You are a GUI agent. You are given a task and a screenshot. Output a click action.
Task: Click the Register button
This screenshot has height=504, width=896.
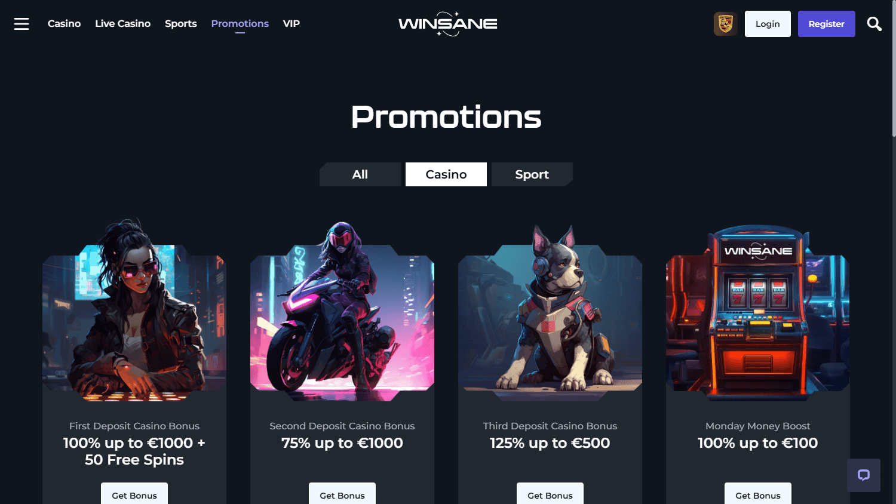(x=827, y=24)
